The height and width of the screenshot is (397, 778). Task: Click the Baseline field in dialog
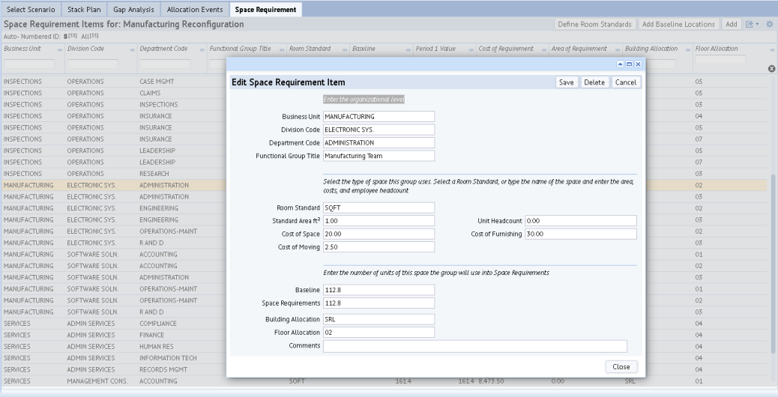tap(379, 290)
